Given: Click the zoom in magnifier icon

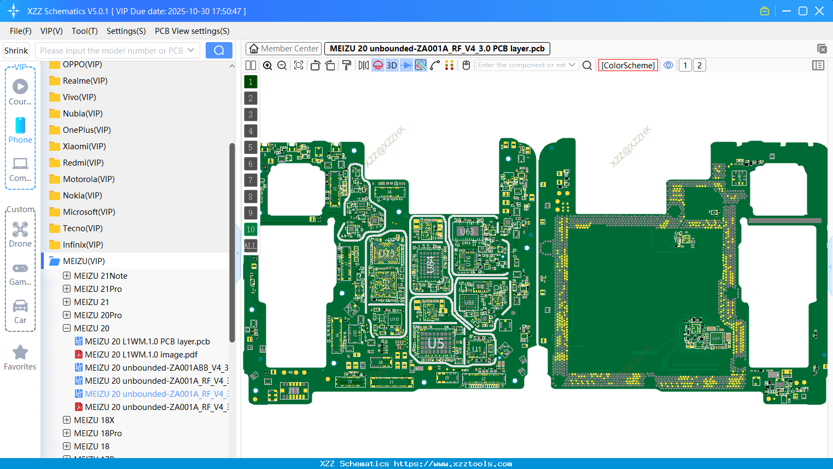Looking at the screenshot, I should coord(267,66).
